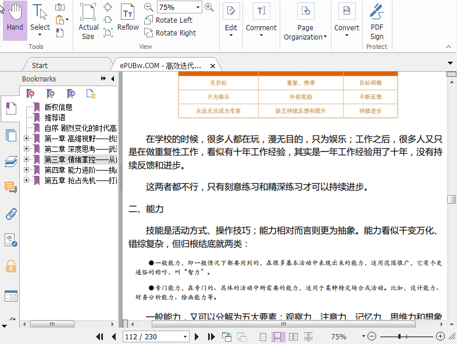Open the Attachments panel paperclip icon
457x344 pixels.
(x=10, y=214)
